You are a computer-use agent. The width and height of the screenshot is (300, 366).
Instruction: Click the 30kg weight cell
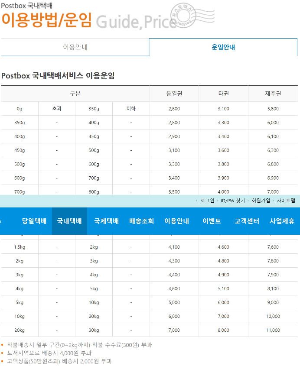pos(94,330)
